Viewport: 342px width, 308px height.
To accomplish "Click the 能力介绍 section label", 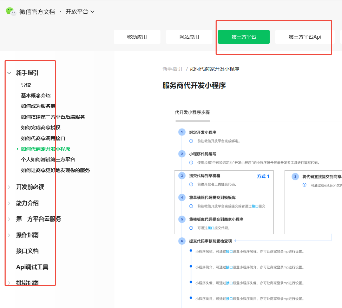I will 27,203.
